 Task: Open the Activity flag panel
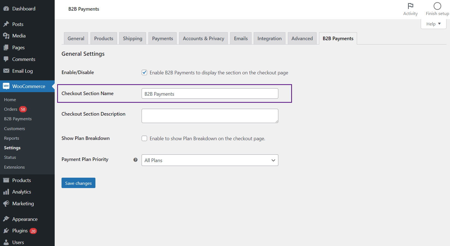[410, 9]
